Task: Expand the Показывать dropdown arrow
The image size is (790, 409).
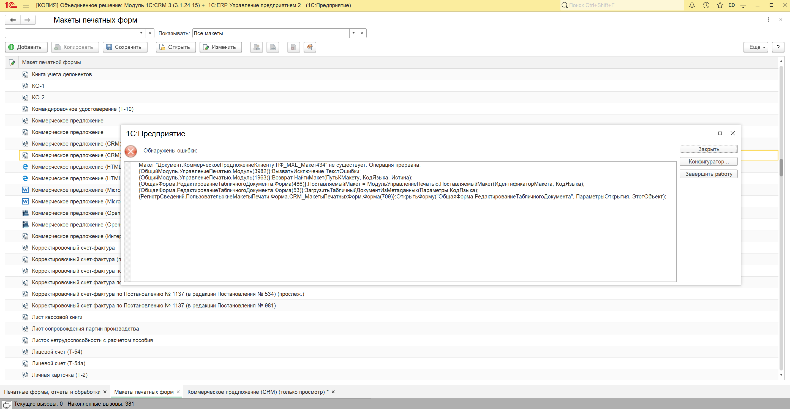Action: [x=353, y=33]
